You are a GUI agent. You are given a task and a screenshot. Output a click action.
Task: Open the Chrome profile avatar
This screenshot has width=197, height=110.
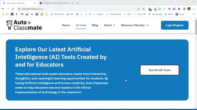coord(189,9)
